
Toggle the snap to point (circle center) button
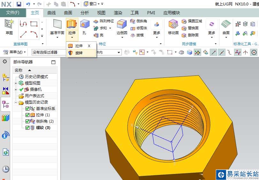[254, 53]
